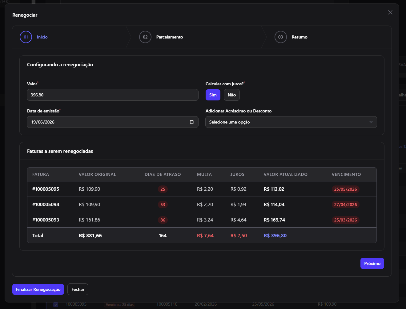Select Não for Calcular com juros

pos(232,95)
